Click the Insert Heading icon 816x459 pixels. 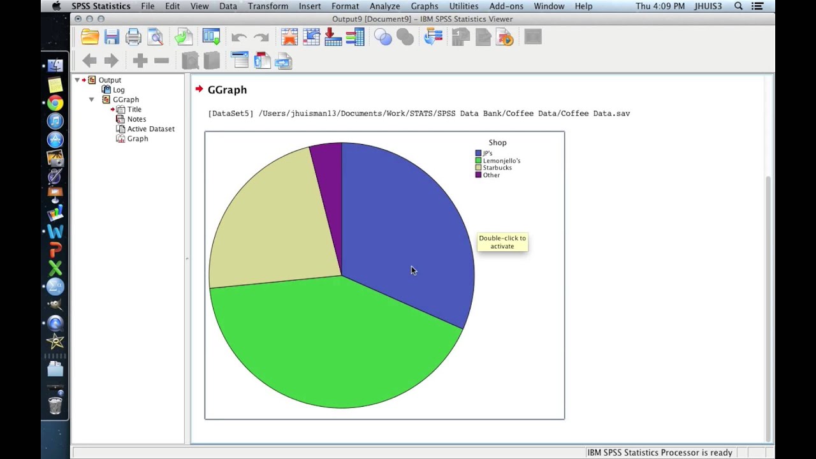coord(240,61)
